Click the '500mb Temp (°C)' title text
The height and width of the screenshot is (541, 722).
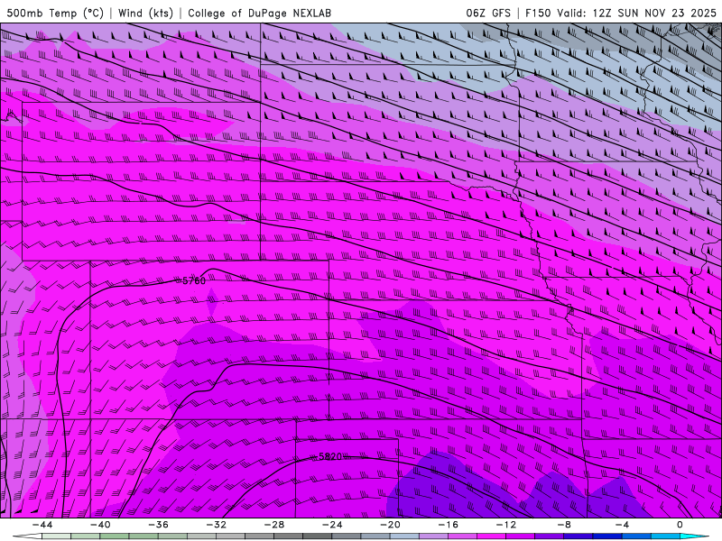tap(55, 13)
